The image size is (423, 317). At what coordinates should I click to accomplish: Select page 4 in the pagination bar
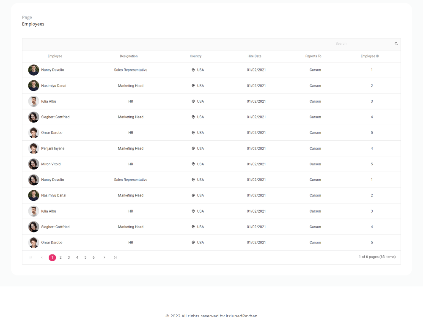(x=77, y=257)
